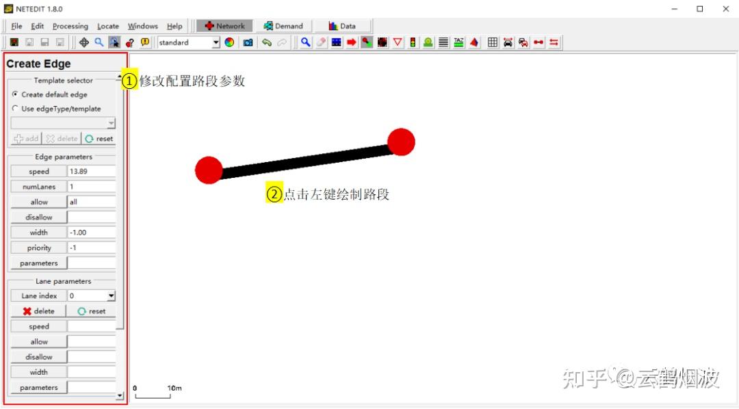Click the speed input field under Edge parameters
Viewport: 739px width, 409px height.
[x=91, y=171]
